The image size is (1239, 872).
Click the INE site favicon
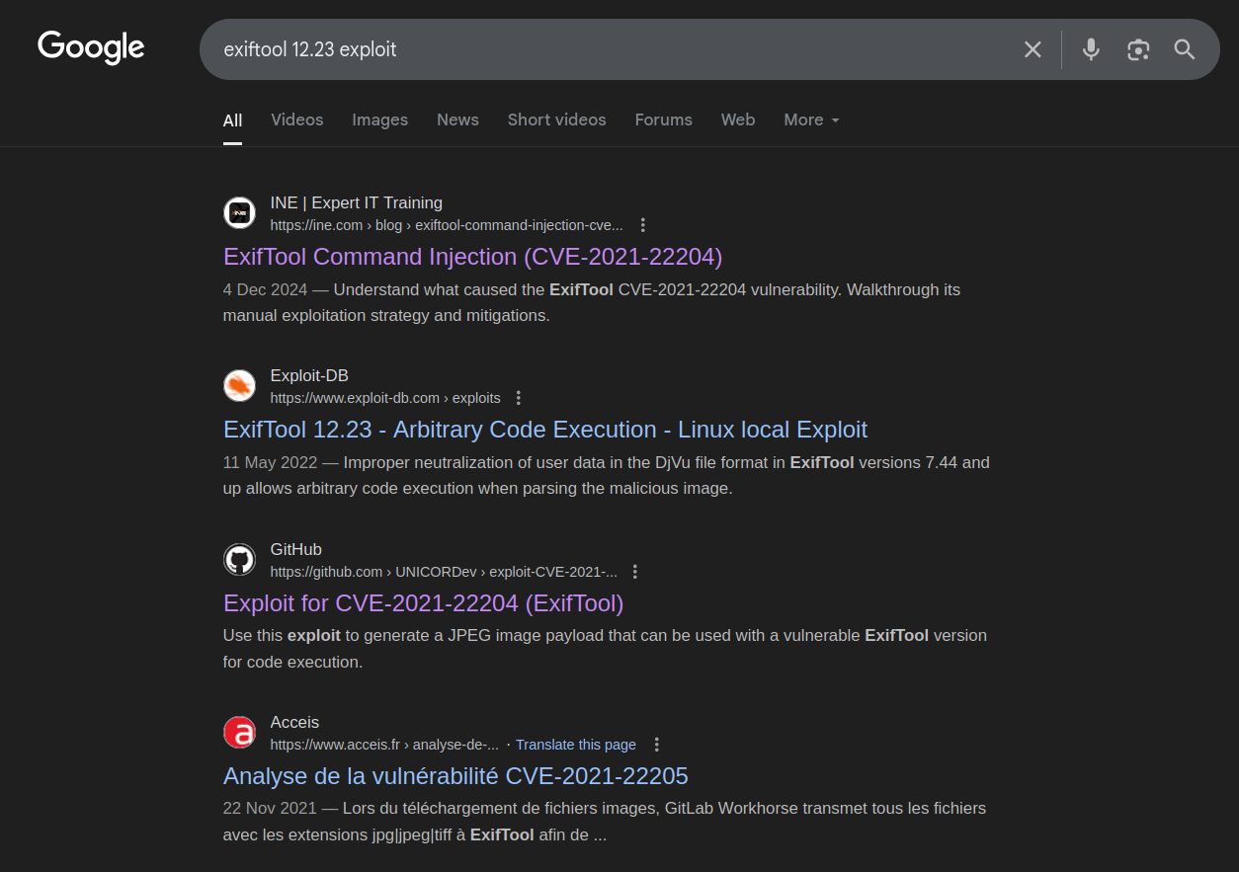(239, 213)
